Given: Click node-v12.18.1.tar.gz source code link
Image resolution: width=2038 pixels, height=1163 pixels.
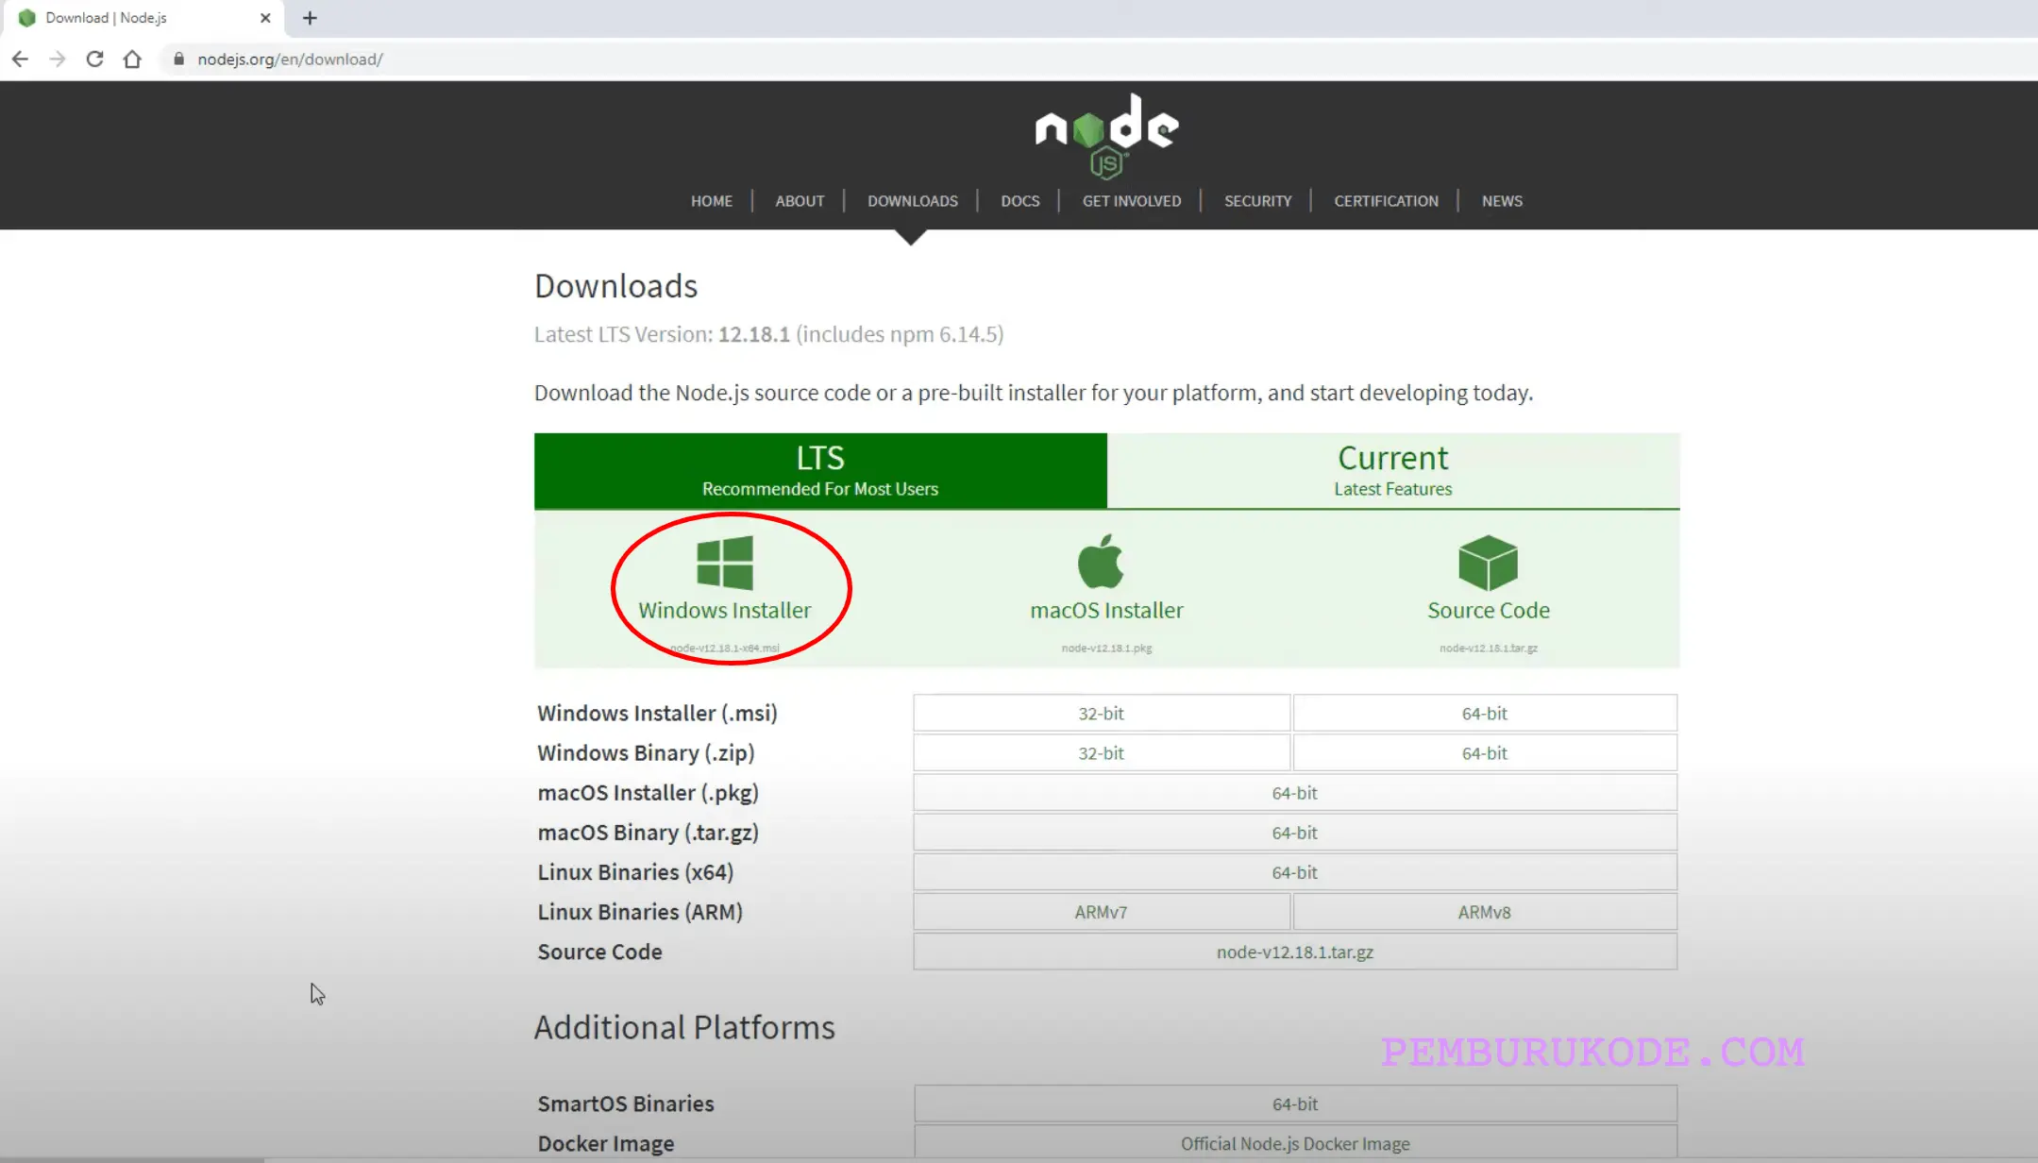Looking at the screenshot, I should click(1294, 952).
